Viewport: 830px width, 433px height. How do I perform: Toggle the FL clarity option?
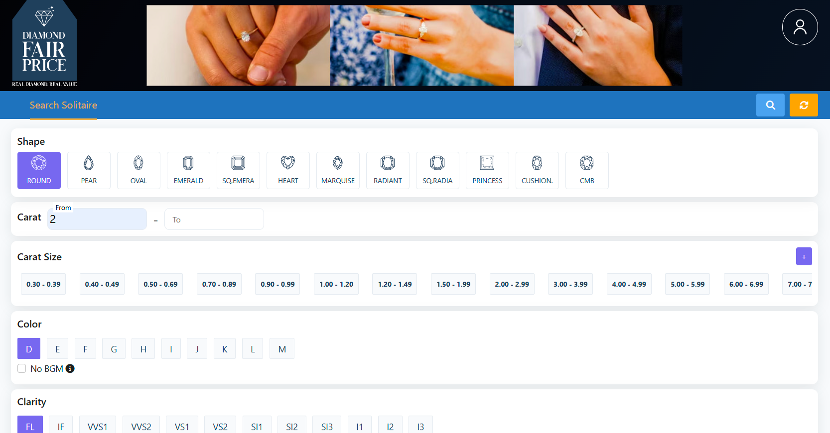click(30, 426)
